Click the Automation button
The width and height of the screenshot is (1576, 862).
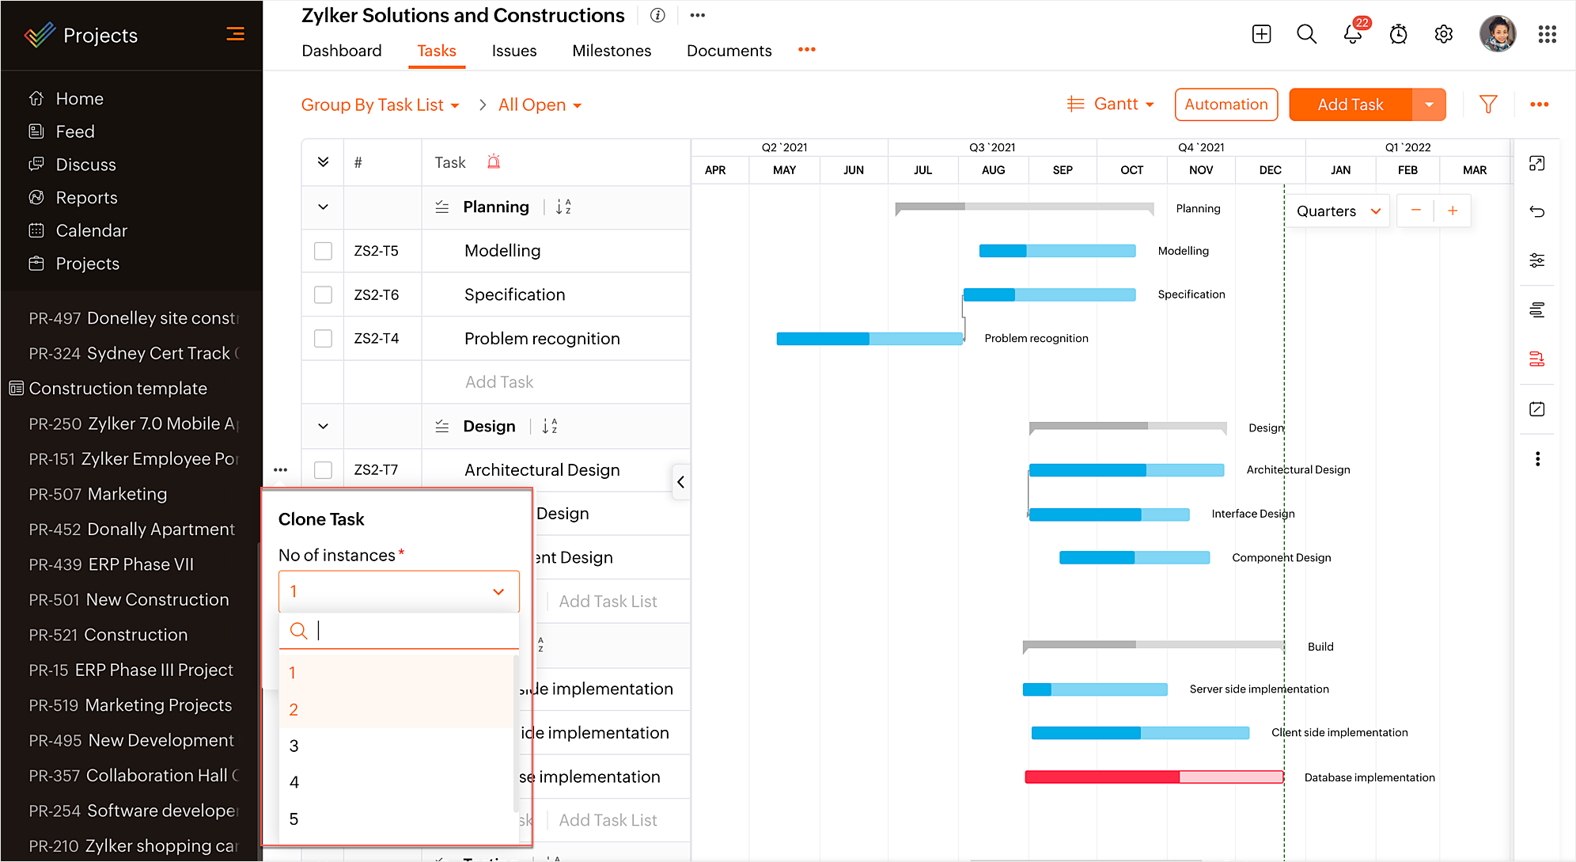1226,104
